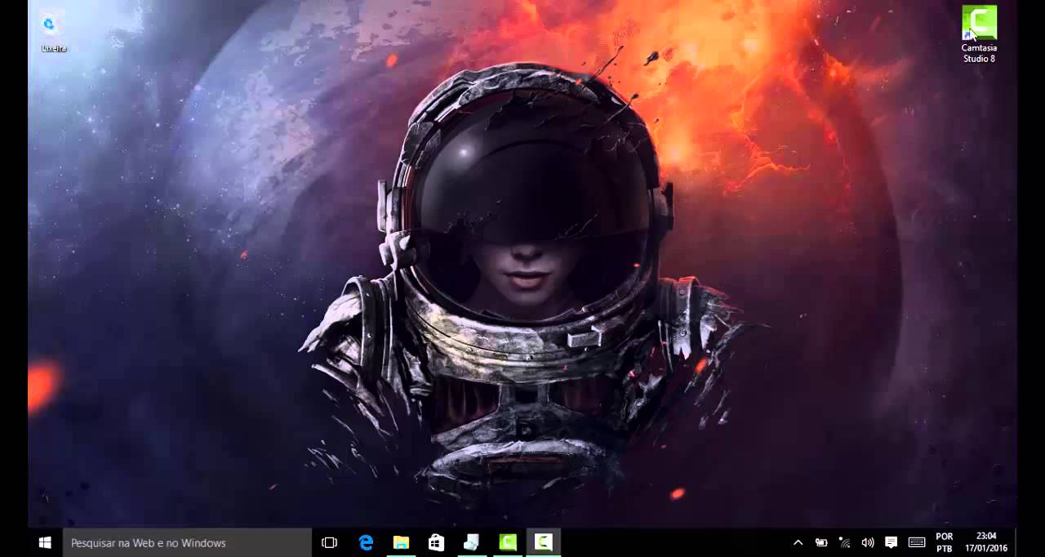This screenshot has width=1045, height=557.
Task: Open Task View from the taskbar
Action: [x=329, y=542]
